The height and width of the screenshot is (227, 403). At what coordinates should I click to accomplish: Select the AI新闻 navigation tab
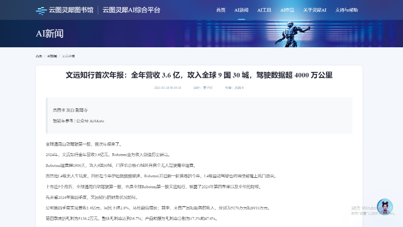pos(241,10)
